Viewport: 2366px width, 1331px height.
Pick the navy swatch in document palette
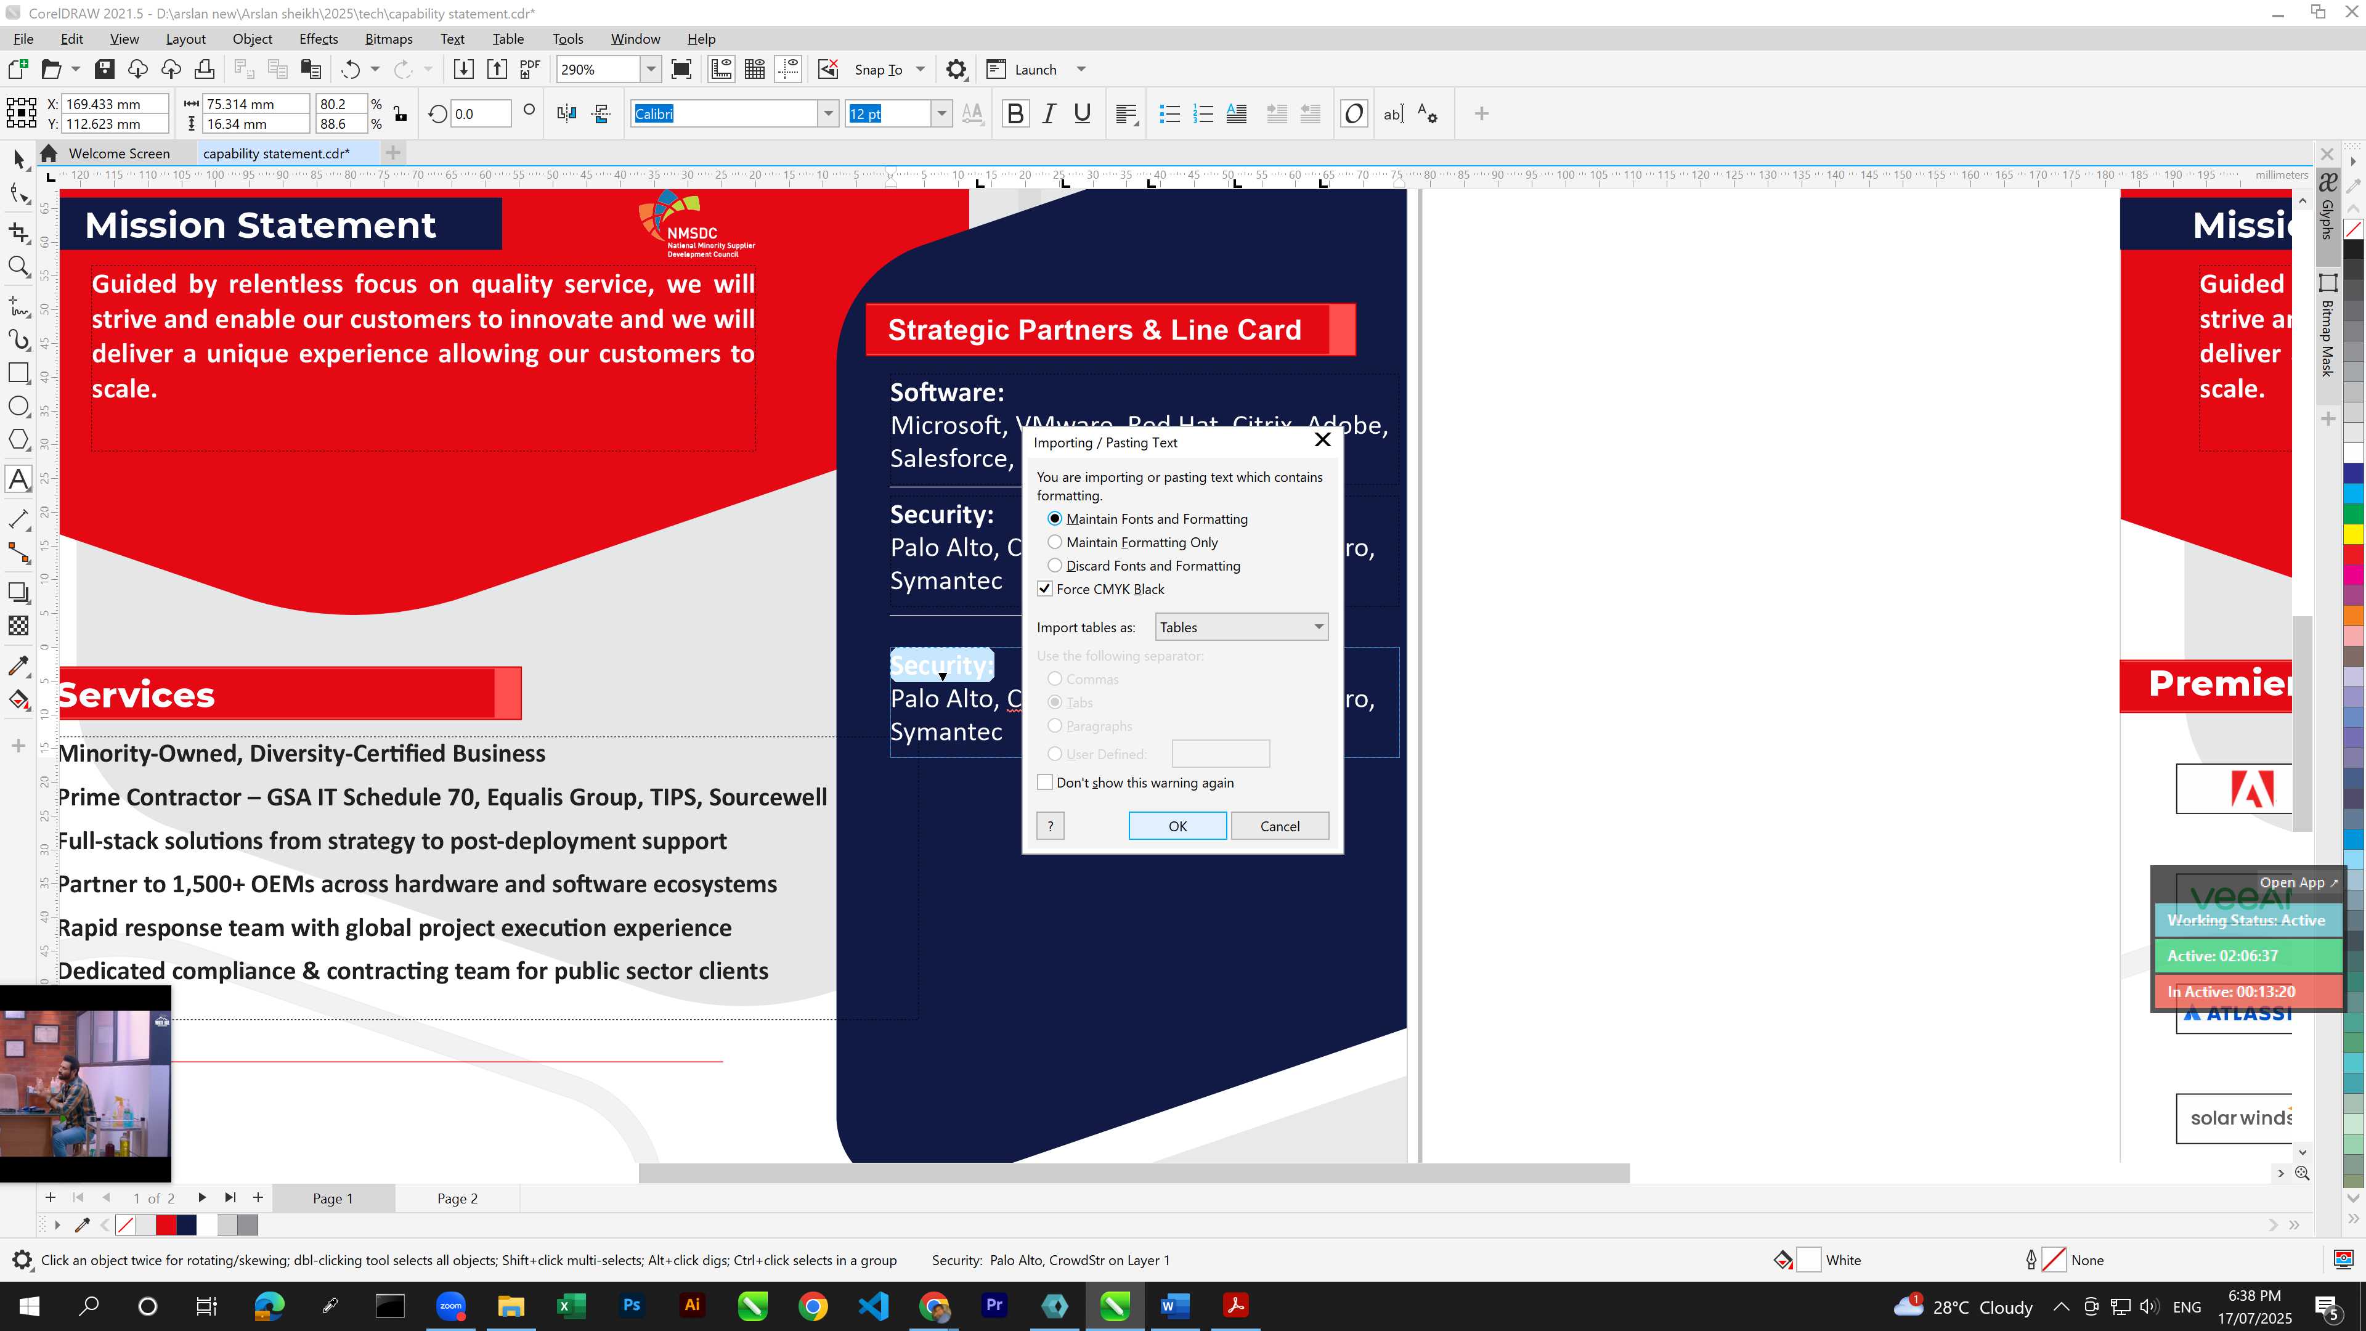[x=187, y=1224]
